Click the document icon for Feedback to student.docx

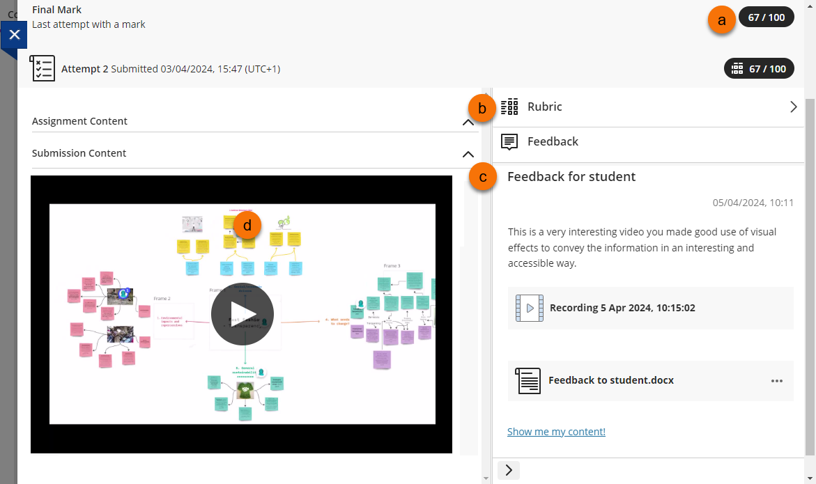(x=528, y=381)
